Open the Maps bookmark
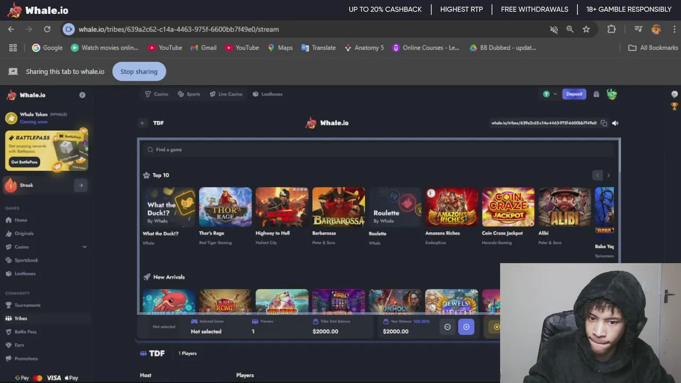The width and height of the screenshot is (681, 383). (280, 47)
